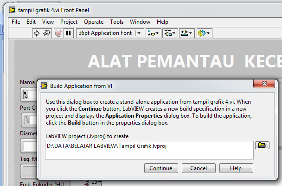Close the Build Application from VI dialog
This screenshot has width=282, height=186.
click(264, 84)
